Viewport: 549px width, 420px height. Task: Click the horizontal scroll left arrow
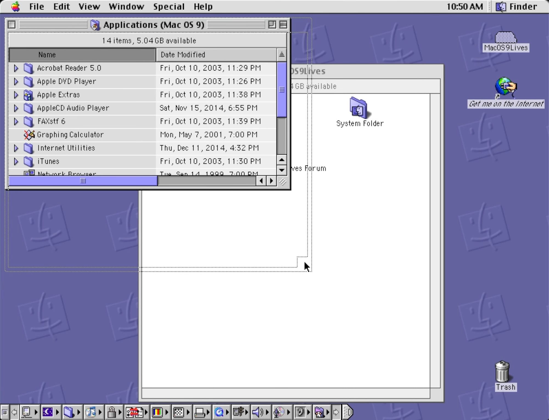(x=261, y=181)
